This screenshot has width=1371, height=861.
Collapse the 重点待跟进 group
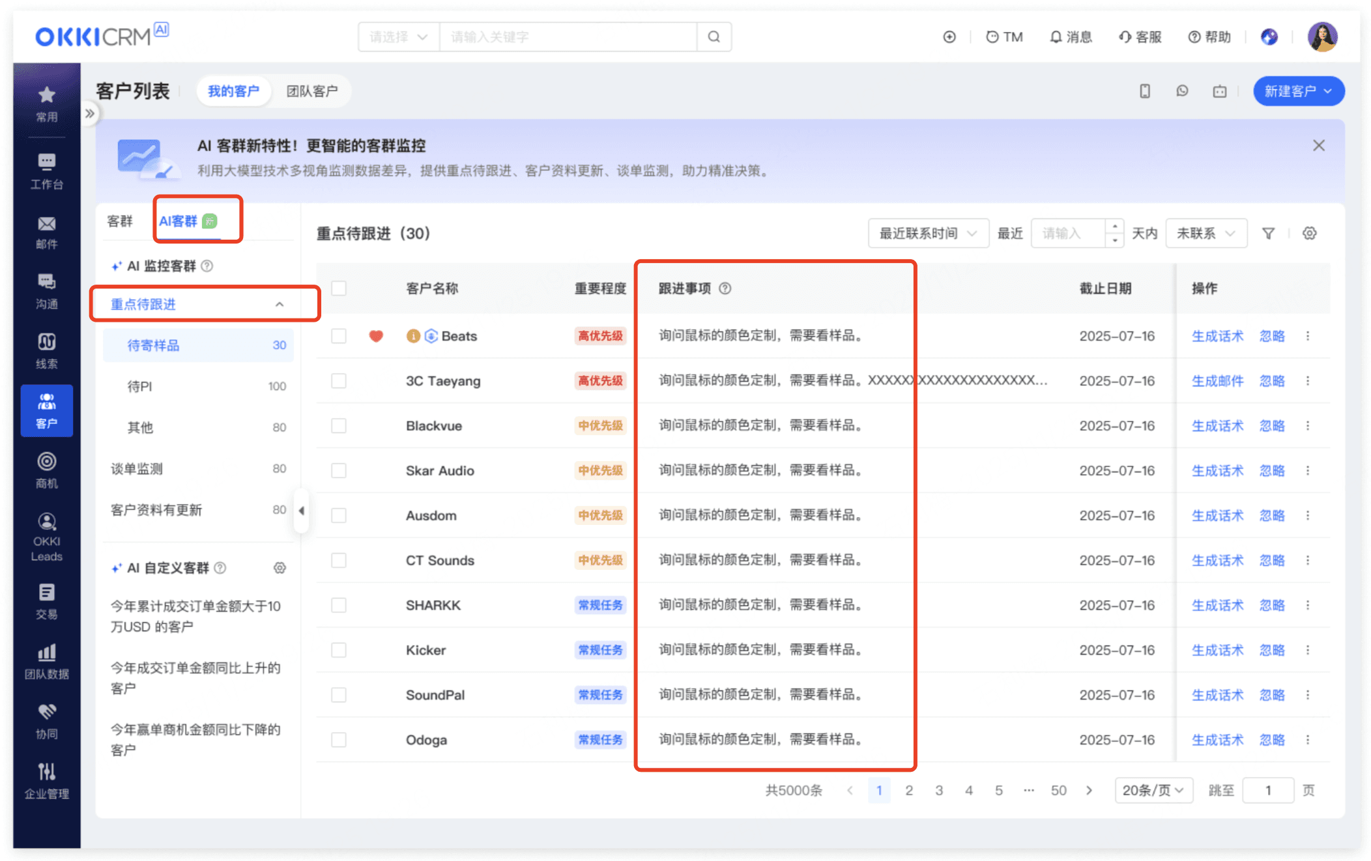tap(280, 304)
